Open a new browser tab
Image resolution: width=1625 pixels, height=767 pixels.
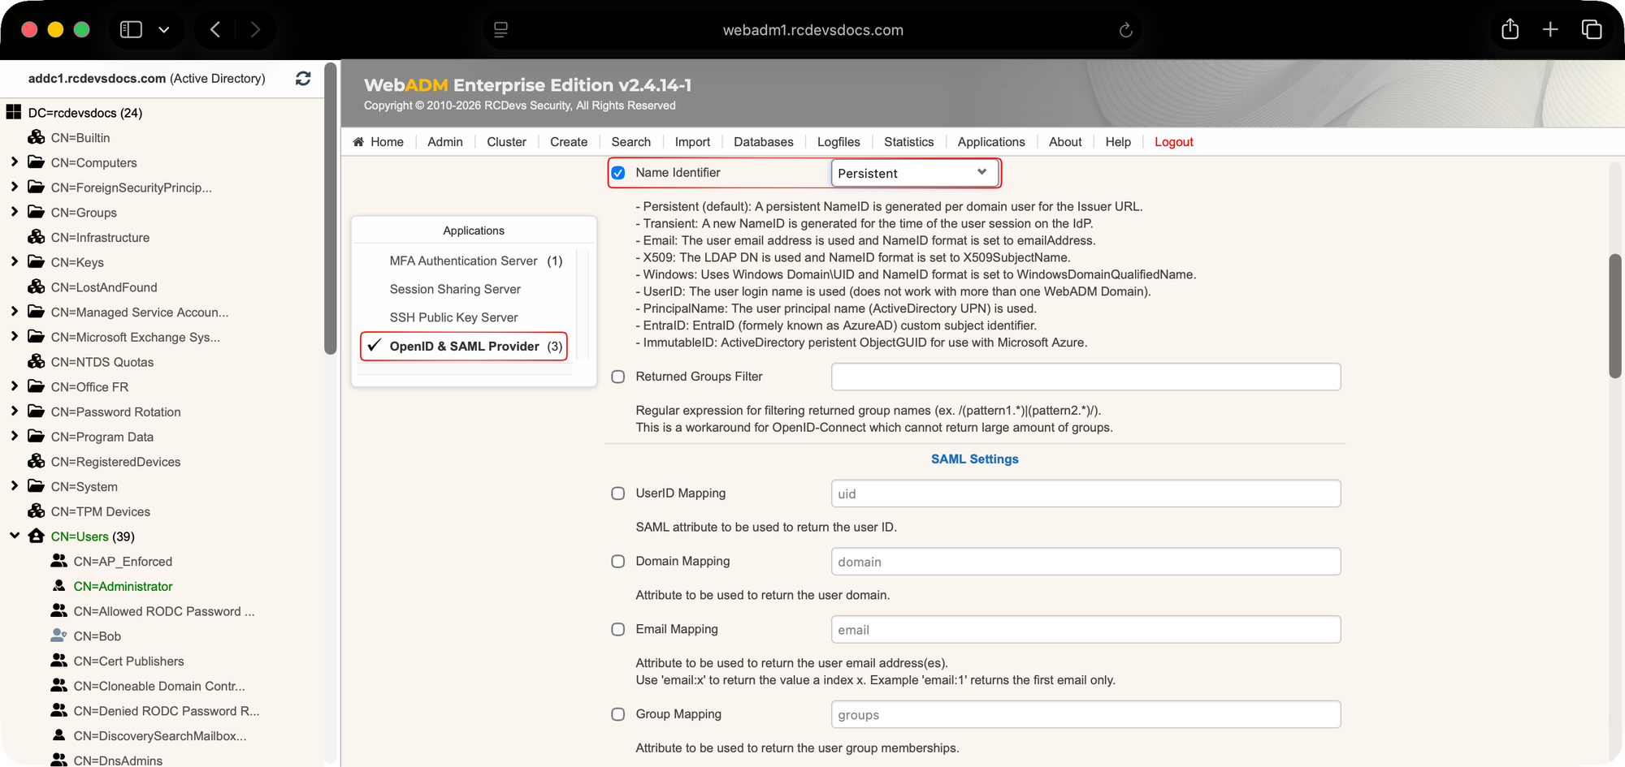1550,30
